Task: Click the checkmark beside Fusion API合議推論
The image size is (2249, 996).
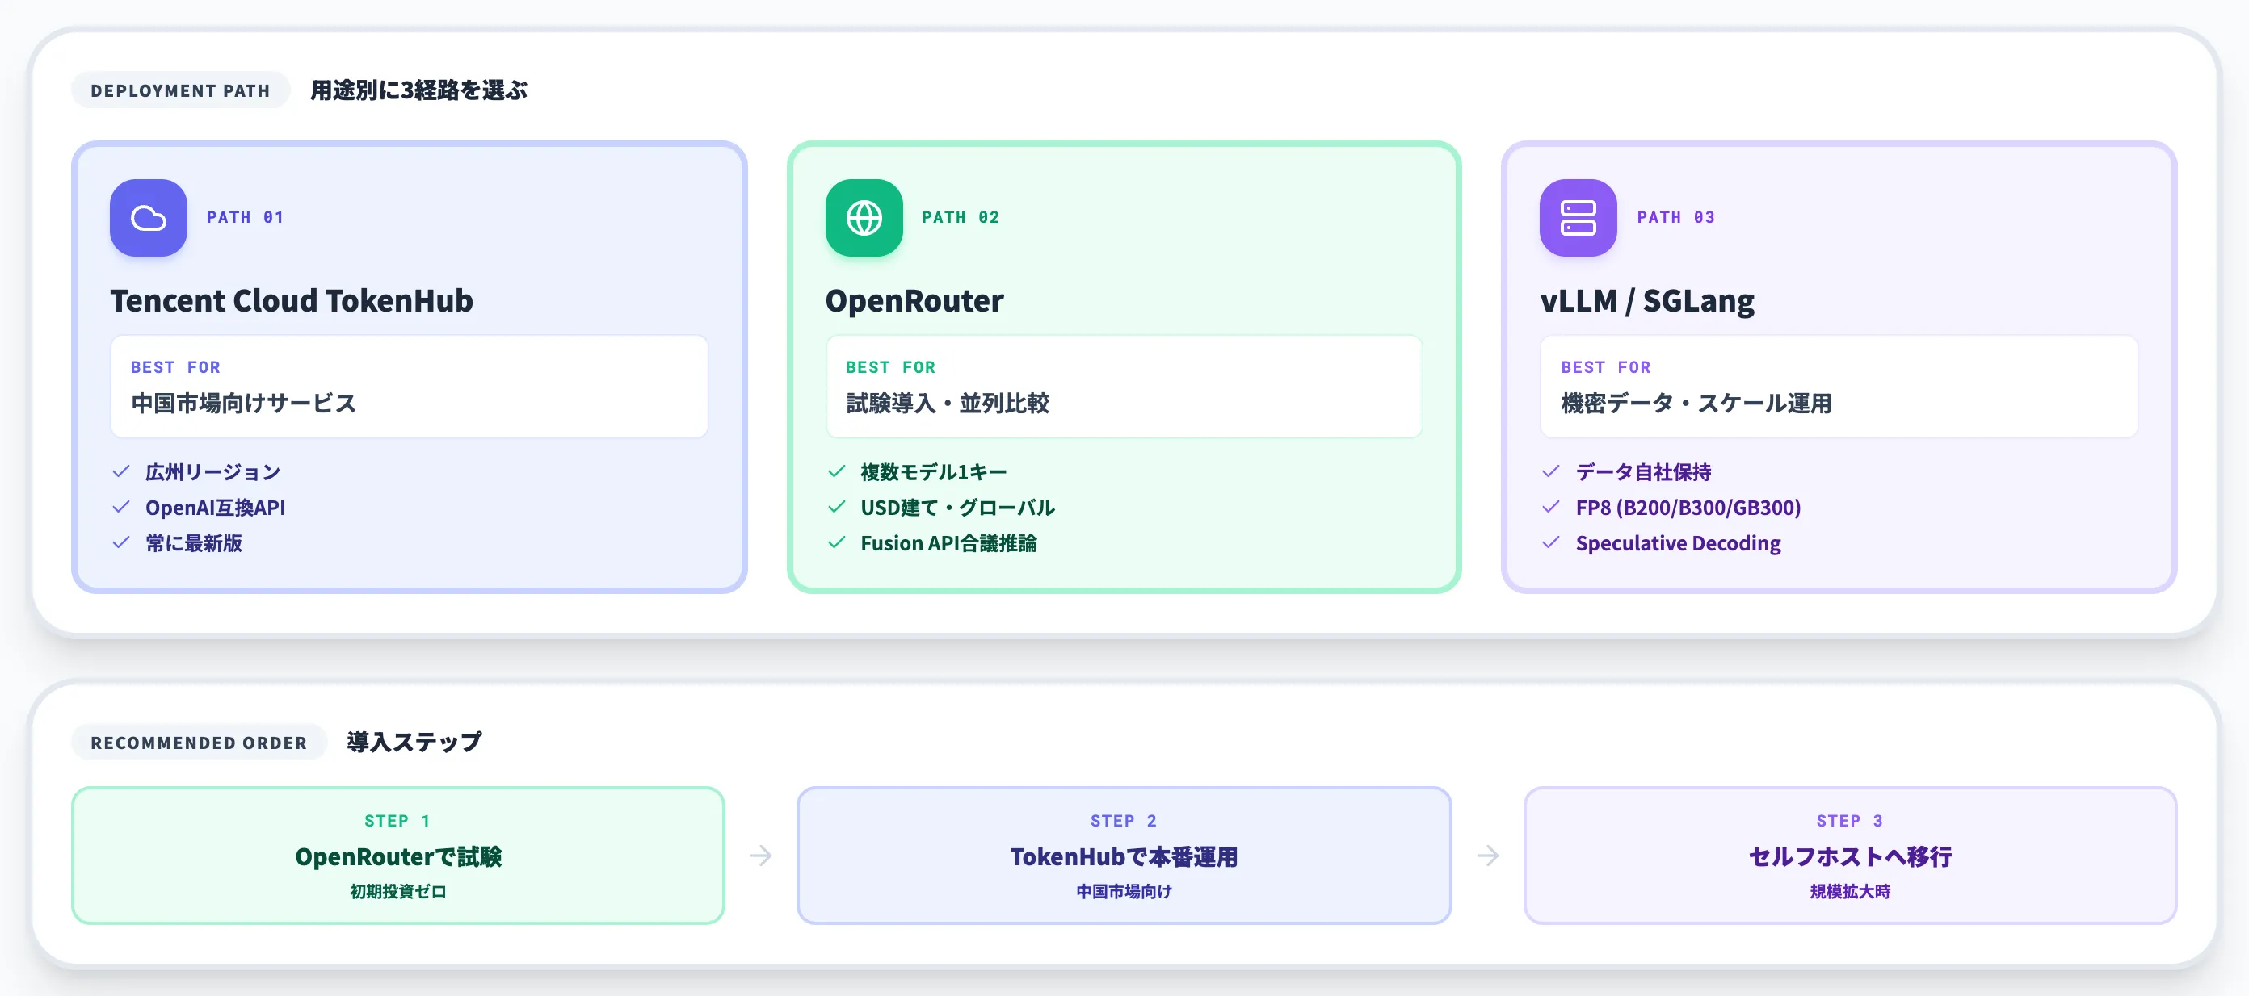Action: coord(836,543)
